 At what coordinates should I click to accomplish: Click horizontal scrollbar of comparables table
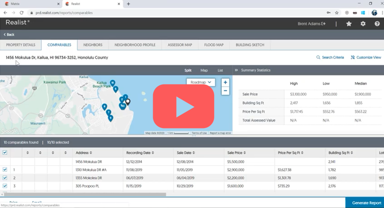pos(85,194)
